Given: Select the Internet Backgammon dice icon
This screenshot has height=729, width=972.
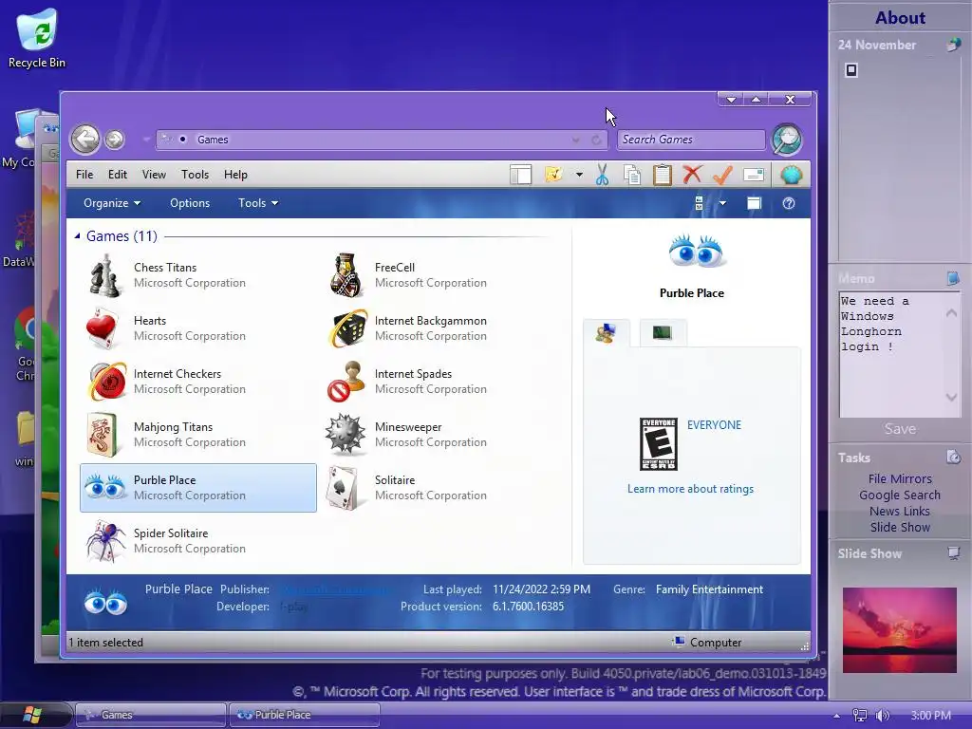Looking at the screenshot, I should pyautogui.click(x=347, y=328).
